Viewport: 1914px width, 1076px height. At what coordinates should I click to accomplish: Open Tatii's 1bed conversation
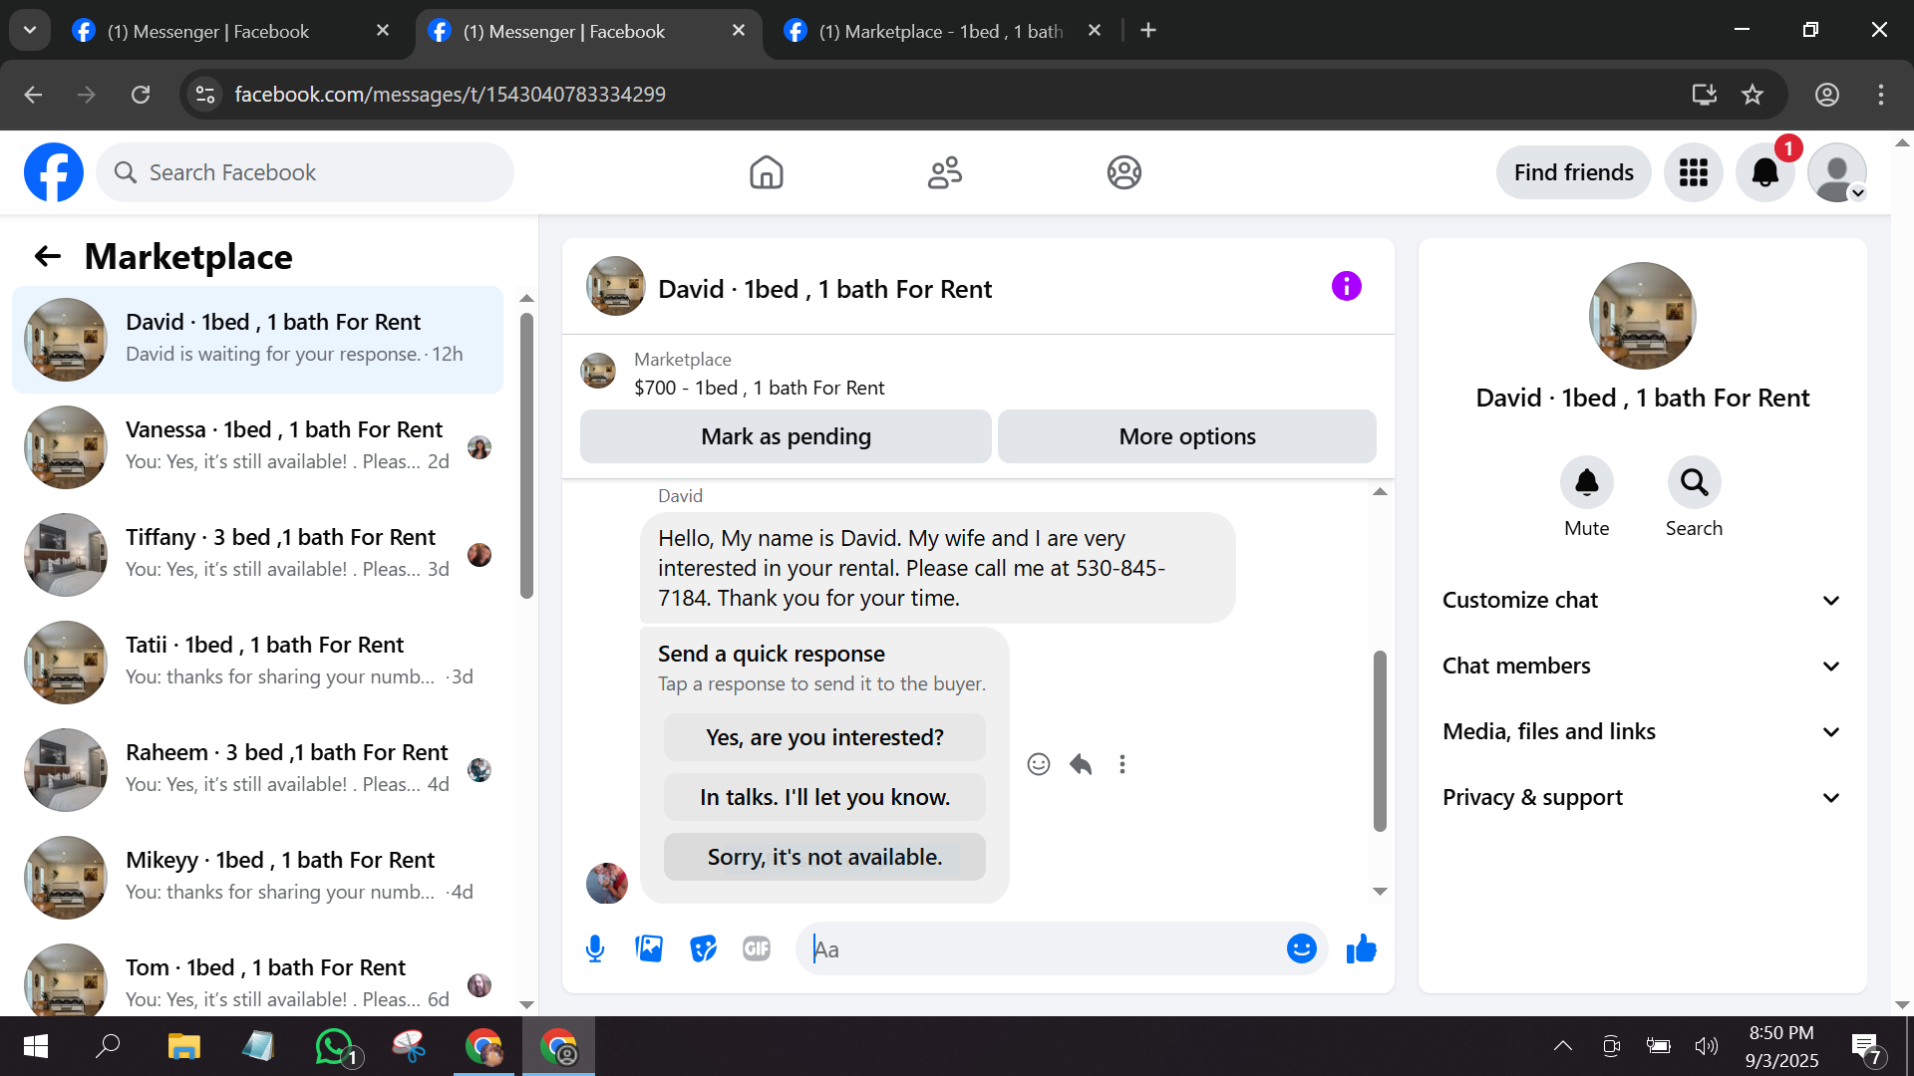257,663
